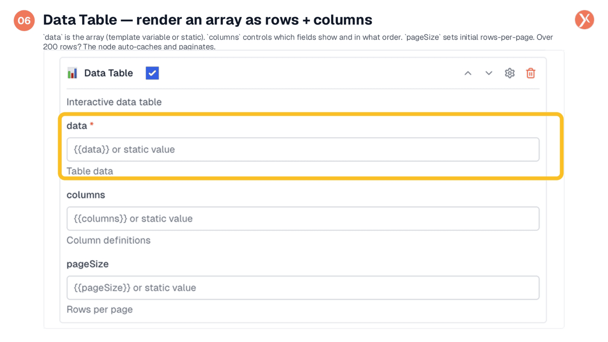Click the 'Data Table' node title
The image size is (608, 342).
click(x=109, y=73)
